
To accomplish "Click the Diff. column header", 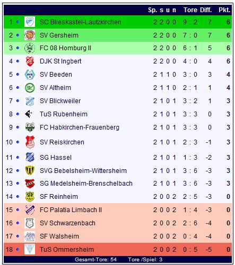I will coord(206,10).
